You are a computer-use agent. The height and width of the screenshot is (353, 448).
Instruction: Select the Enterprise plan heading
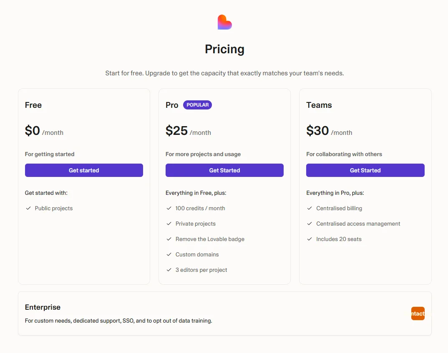pyautogui.click(x=43, y=307)
